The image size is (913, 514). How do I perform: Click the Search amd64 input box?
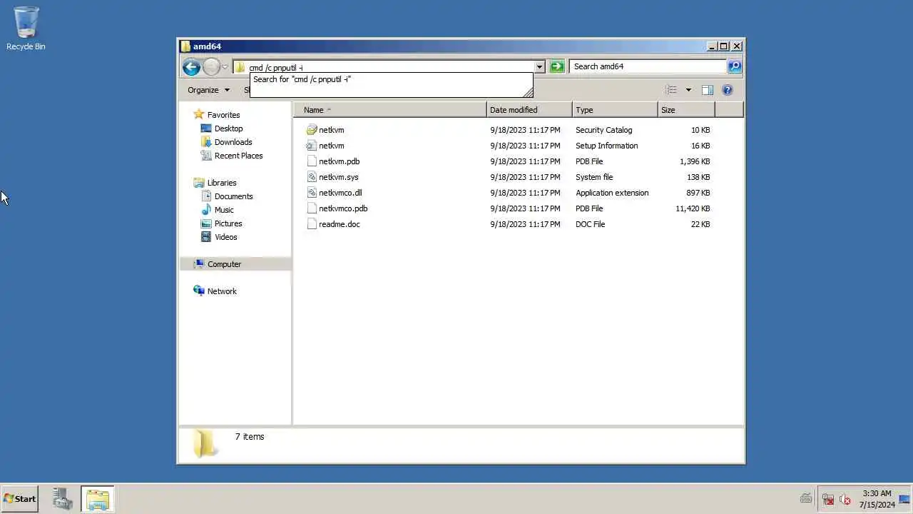tap(648, 66)
